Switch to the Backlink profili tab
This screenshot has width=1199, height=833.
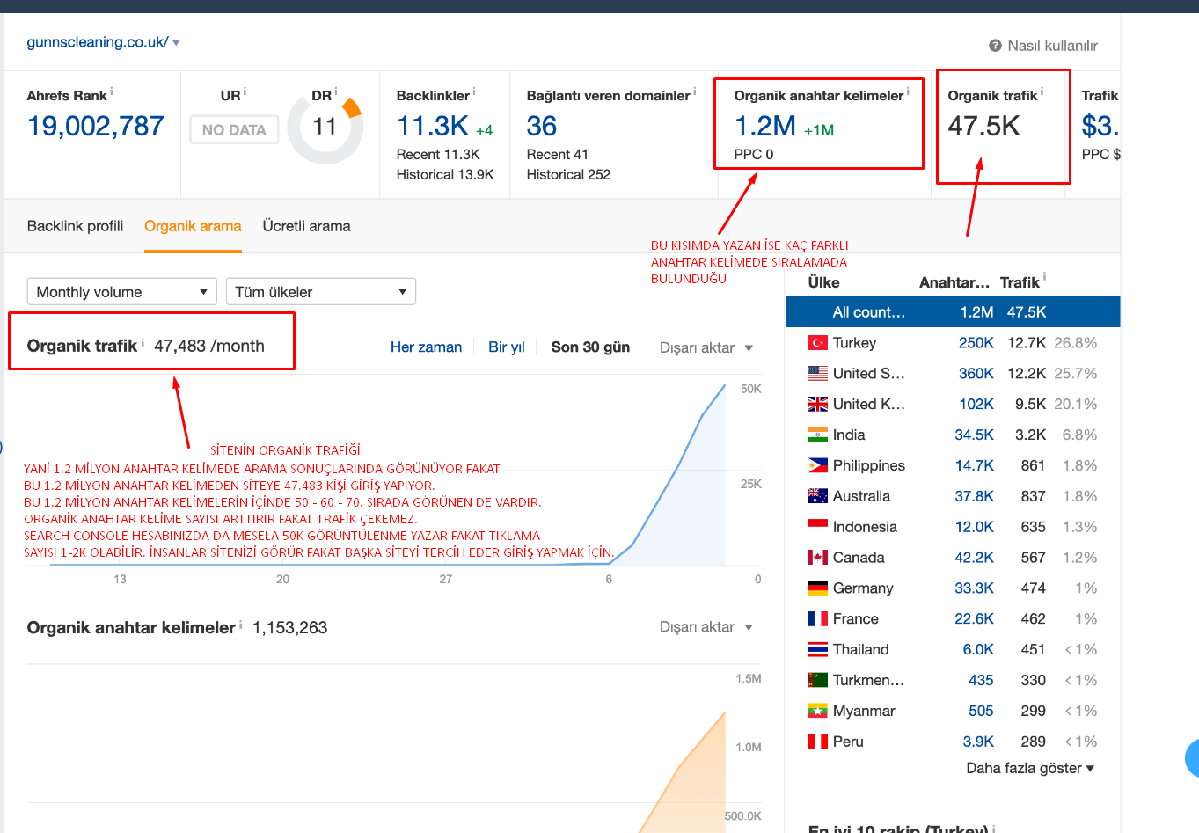[x=76, y=226]
